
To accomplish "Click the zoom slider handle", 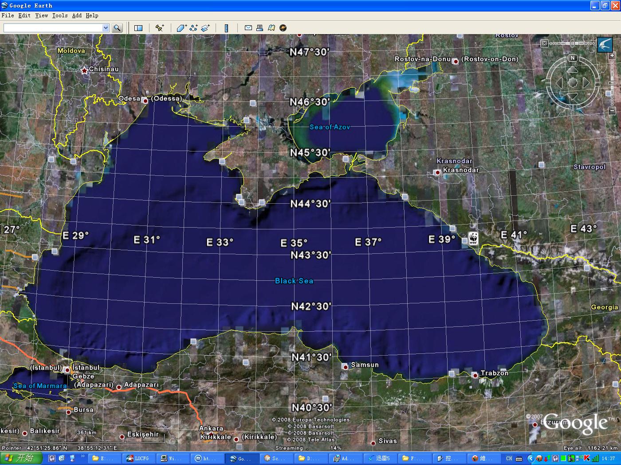I will point(612,83).
